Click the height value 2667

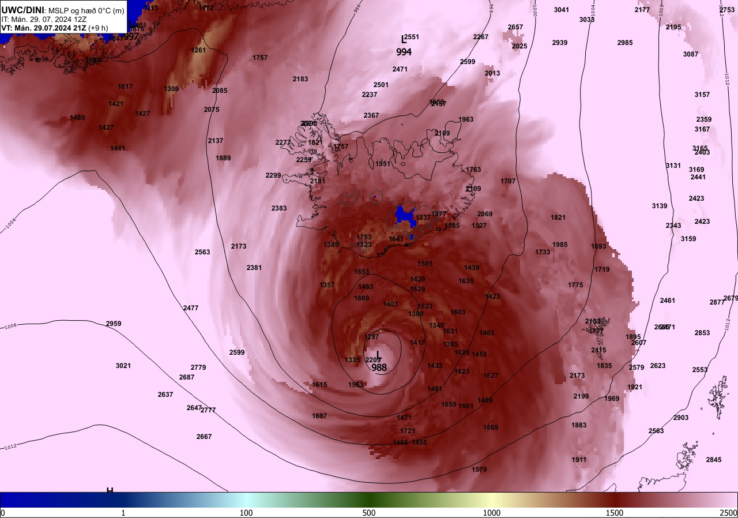point(204,437)
